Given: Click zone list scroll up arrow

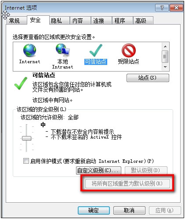Looking at the screenshot, I should pyautogui.click(x=165, y=47).
